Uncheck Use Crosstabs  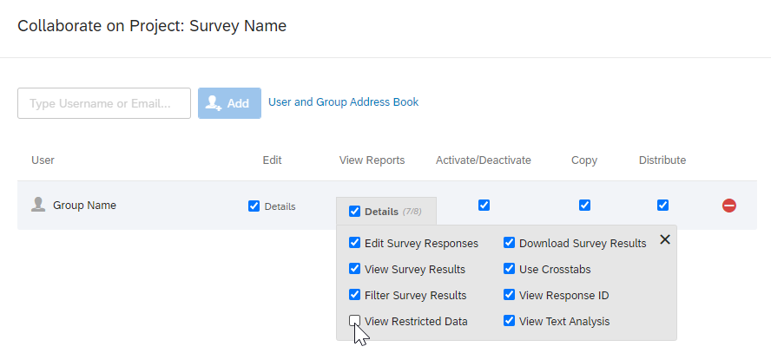coord(509,269)
